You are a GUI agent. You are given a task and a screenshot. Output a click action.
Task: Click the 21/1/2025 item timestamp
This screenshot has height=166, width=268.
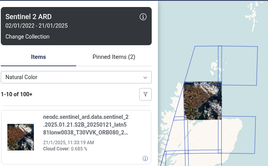[x=68, y=143]
